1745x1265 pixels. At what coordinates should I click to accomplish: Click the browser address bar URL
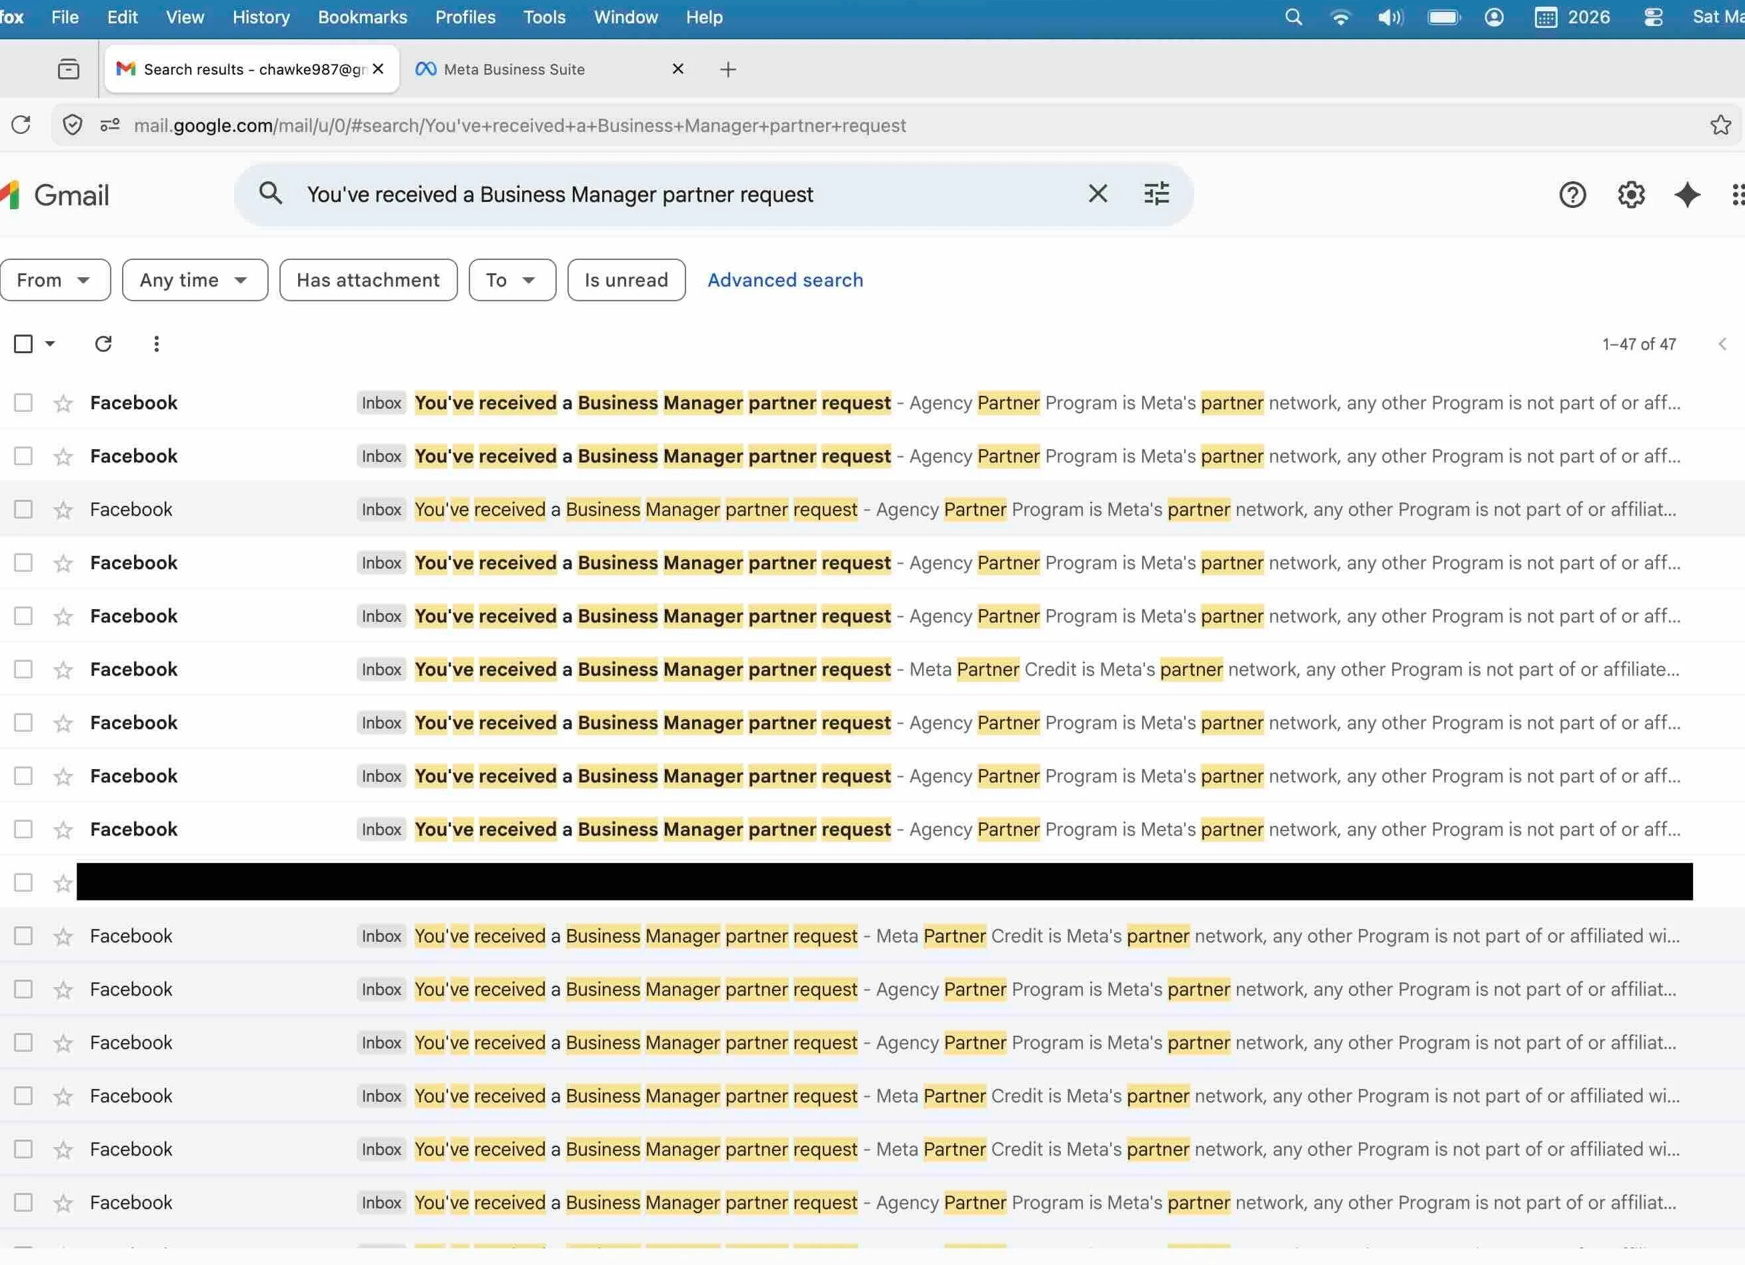pyautogui.click(x=519, y=125)
